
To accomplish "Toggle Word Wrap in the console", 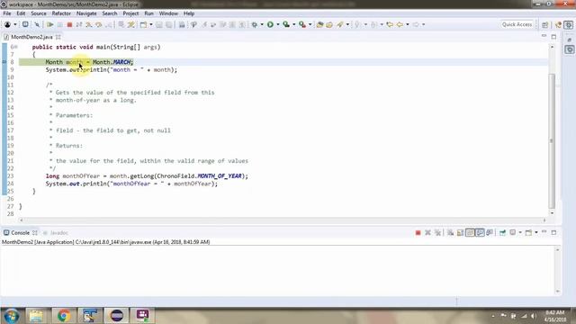I will point(470,232).
